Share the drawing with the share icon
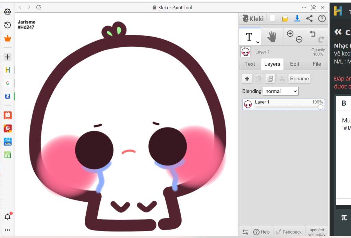This screenshot has height=238, width=351. click(310, 18)
